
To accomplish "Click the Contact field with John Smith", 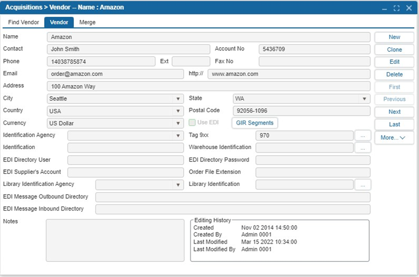I will click(x=128, y=49).
